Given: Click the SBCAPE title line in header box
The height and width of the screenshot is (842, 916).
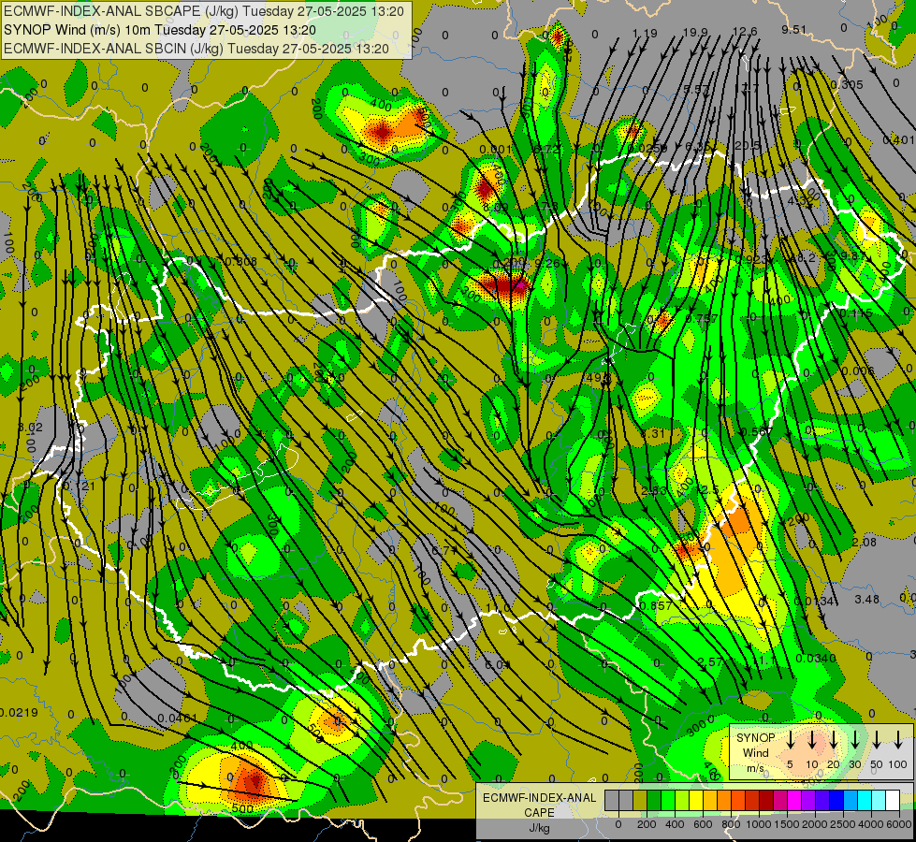Looking at the screenshot, I should pyautogui.click(x=203, y=11).
